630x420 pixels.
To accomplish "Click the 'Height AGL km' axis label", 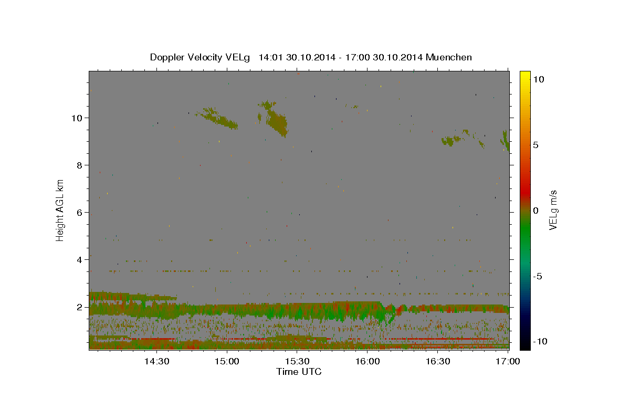I will pos(60,210).
